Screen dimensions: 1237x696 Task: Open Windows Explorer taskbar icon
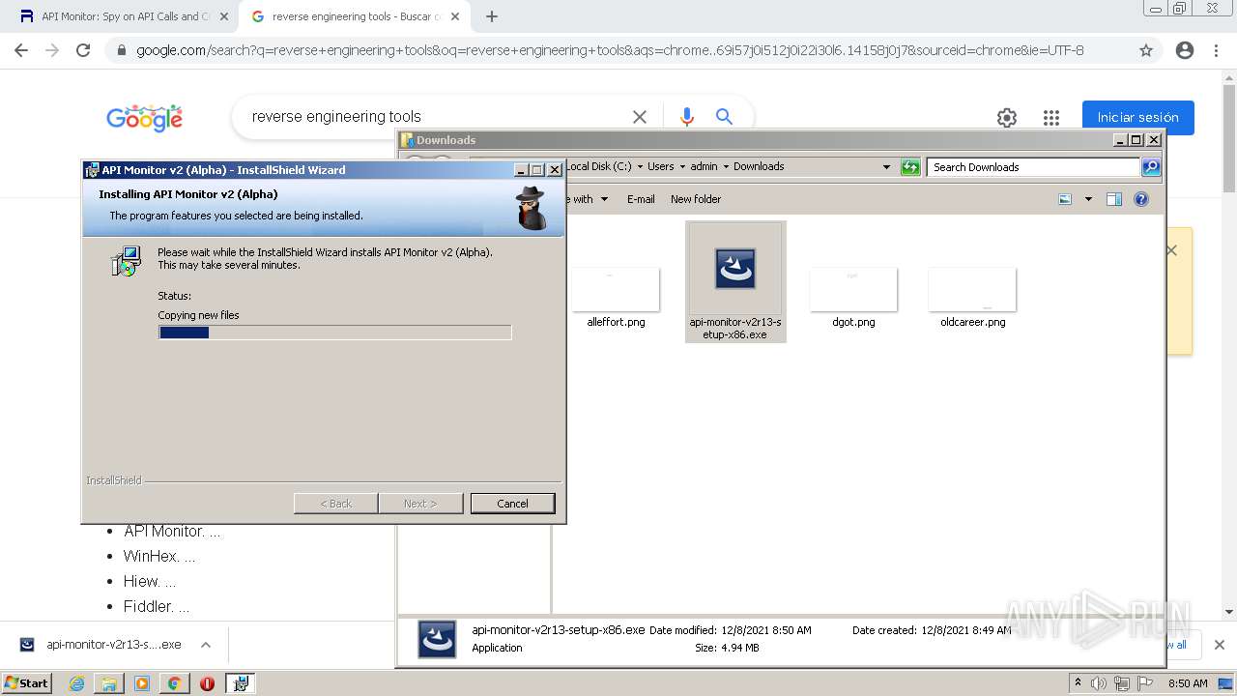click(109, 683)
